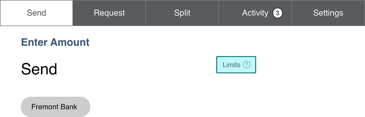365x117 pixels.
Task: Open the Settings tab
Action: pyautogui.click(x=328, y=13)
